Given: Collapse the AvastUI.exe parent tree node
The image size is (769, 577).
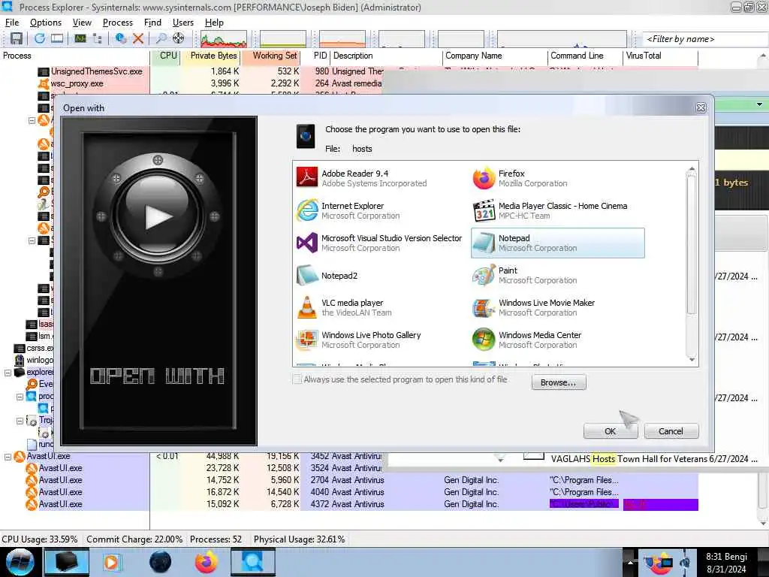Looking at the screenshot, I should click(x=8, y=456).
